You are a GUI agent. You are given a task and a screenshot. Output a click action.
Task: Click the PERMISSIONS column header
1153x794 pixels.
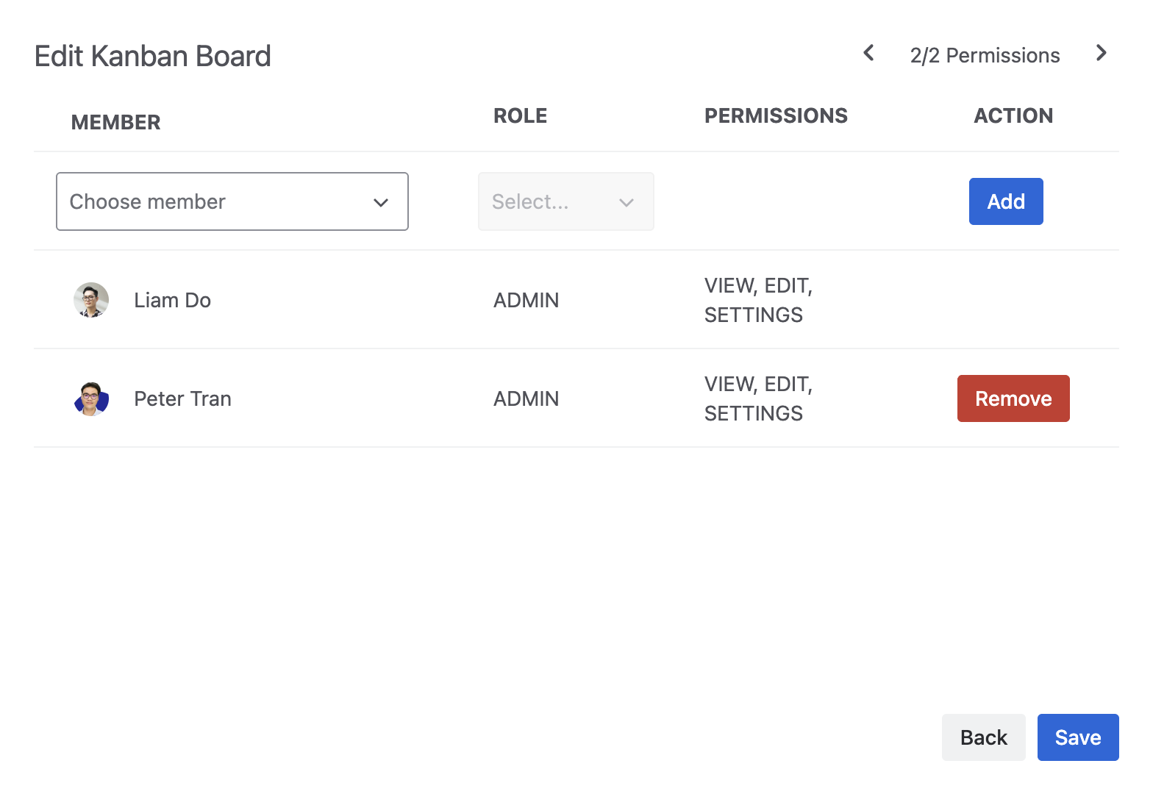coord(776,115)
